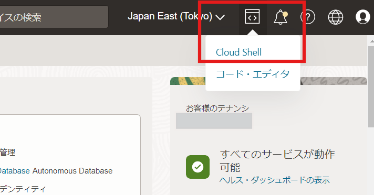Viewport: 374px width, 195px height.
Task: Click the blue Database link
Action: coord(15,171)
